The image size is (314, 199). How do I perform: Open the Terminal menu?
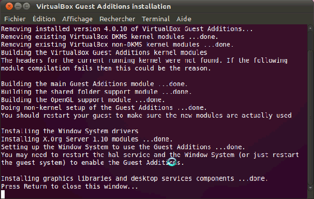pos(156,19)
